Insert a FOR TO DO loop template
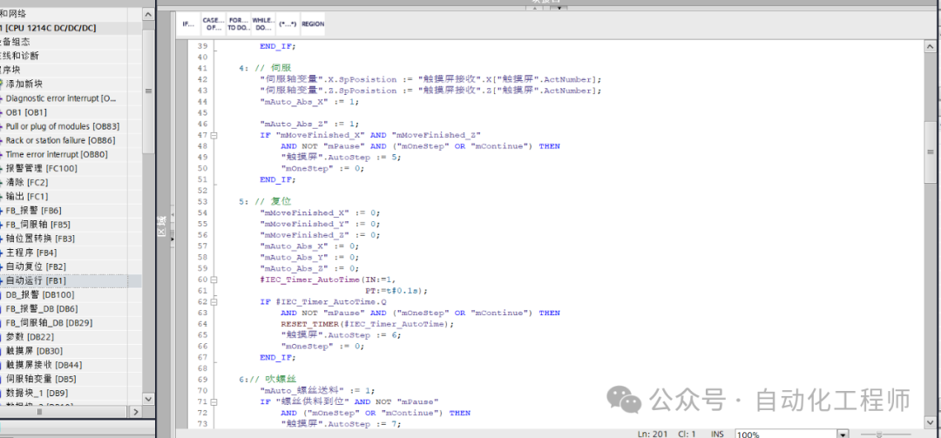 click(238, 24)
